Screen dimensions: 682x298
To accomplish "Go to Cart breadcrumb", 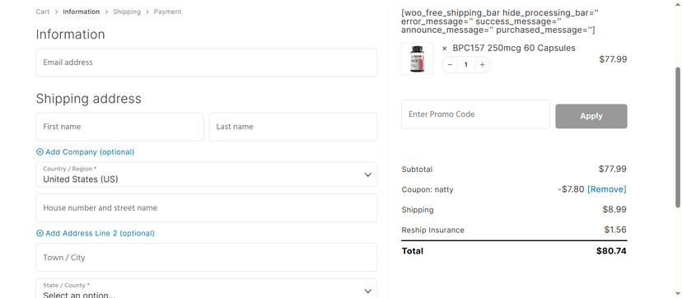I will click(x=43, y=12).
